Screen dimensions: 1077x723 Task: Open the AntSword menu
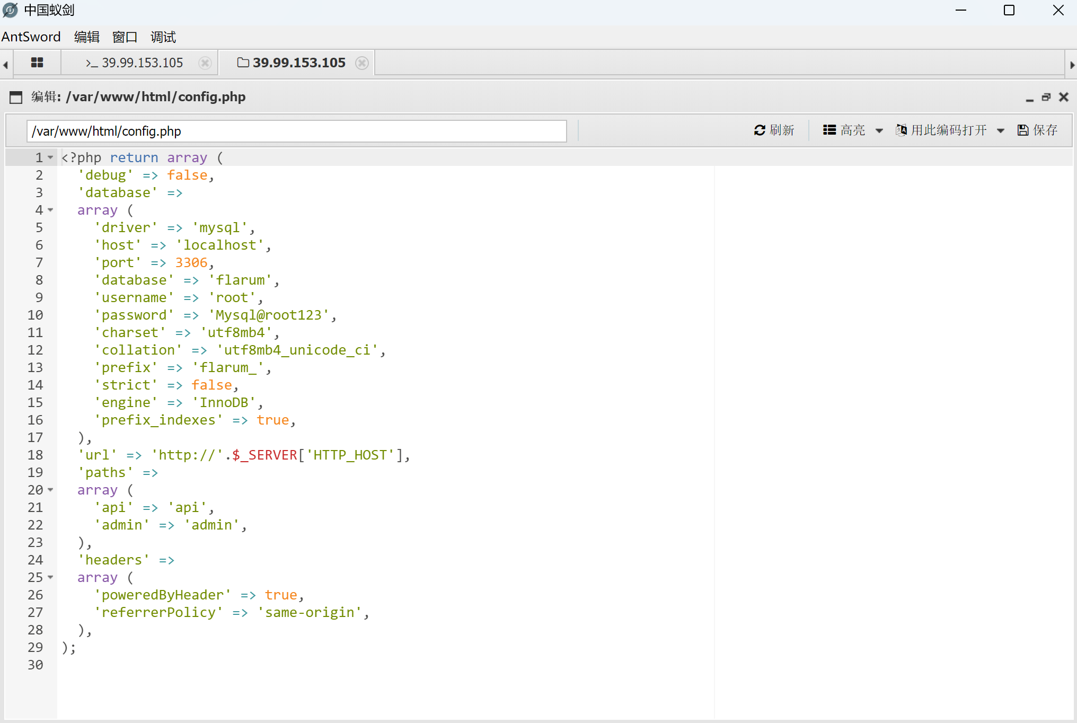[x=31, y=37]
